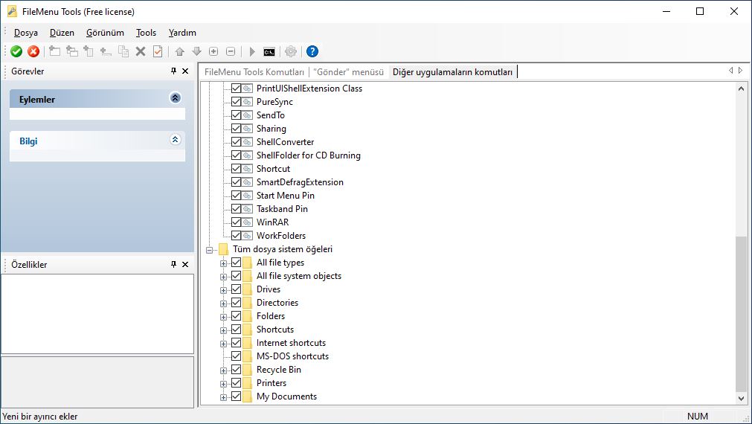752x424 pixels.
Task: Select the Shortcut tree item
Action: pos(273,169)
